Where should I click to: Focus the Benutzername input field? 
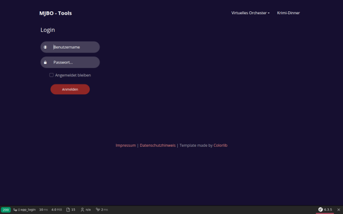[x=70, y=47]
